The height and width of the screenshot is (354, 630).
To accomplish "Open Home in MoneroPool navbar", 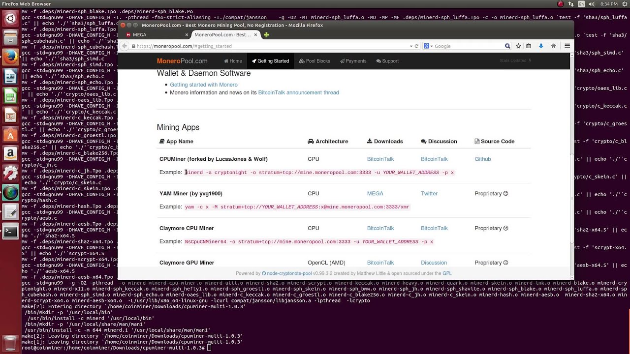I will (x=233, y=61).
